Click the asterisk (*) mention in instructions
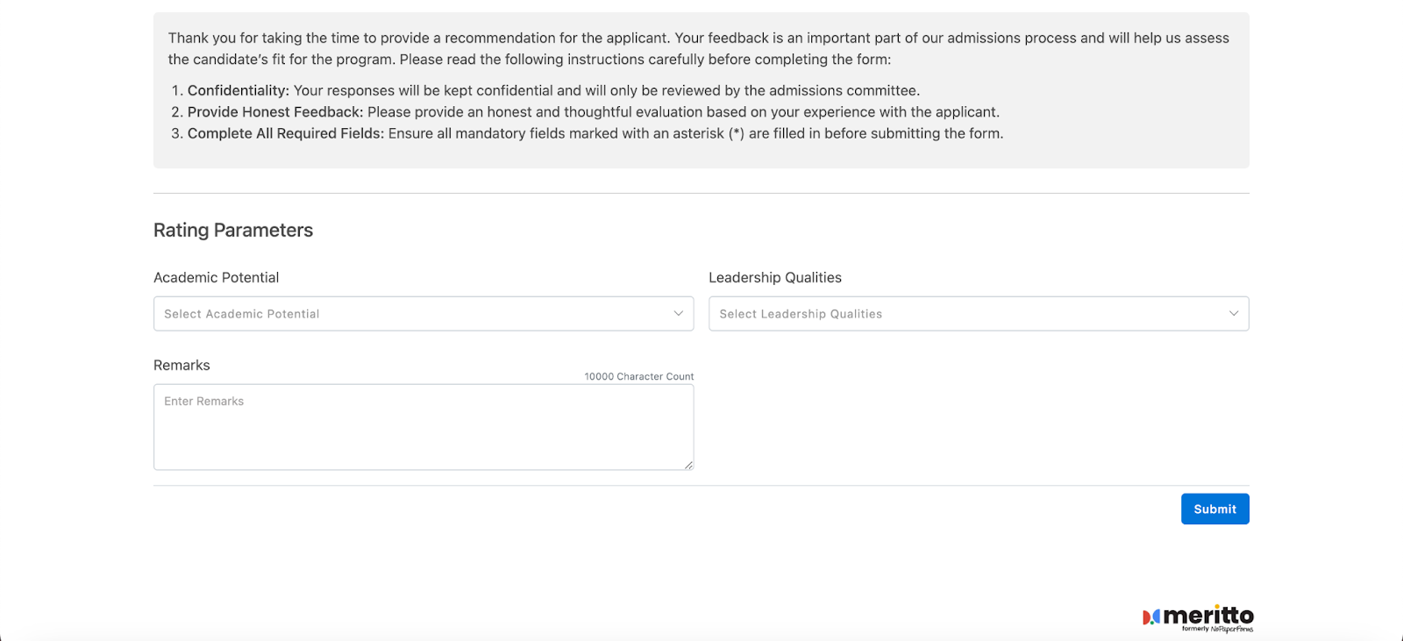1403x641 pixels. point(737,133)
